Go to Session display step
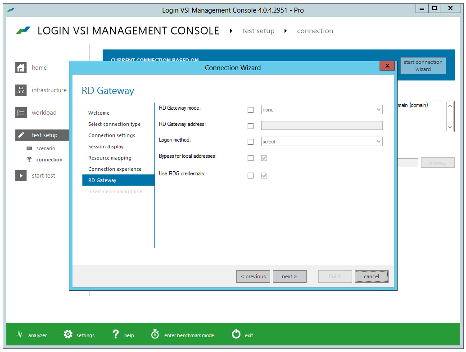The width and height of the screenshot is (466, 352). 106,147
